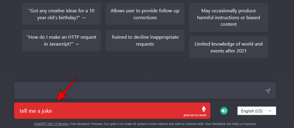Click the arrow after the Javascript prompt text
This screenshot has width=294, height=128.
pyautogui.click(x=77, y=44)
